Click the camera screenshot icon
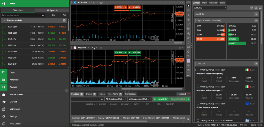The height and width of the screenshot is (127, 264). point(188,70)
